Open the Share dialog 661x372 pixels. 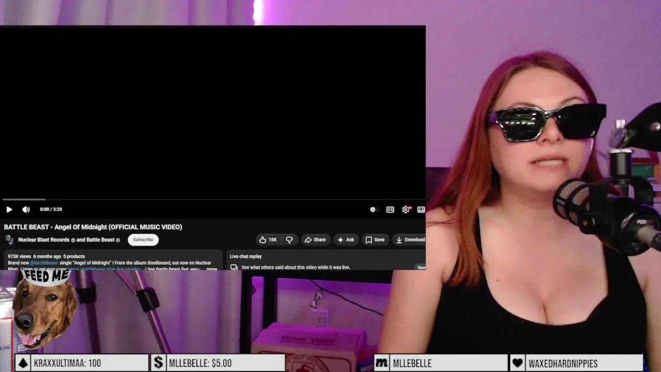click(x=315, y=240)
